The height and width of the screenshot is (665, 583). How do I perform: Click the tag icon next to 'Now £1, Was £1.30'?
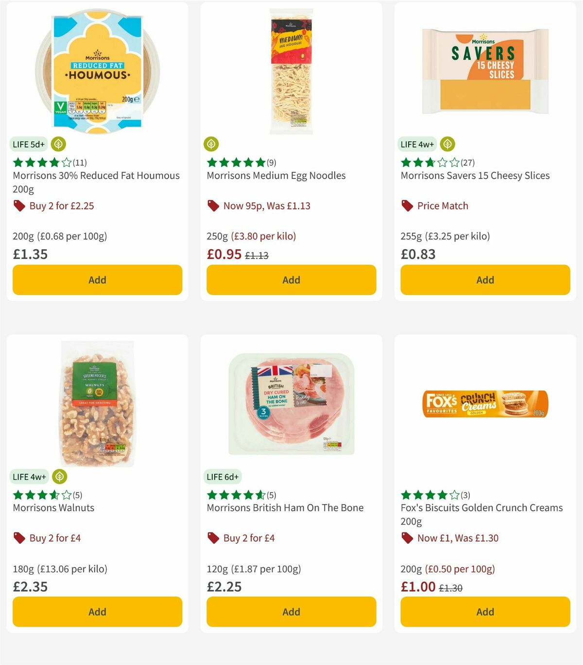(406, 538)
